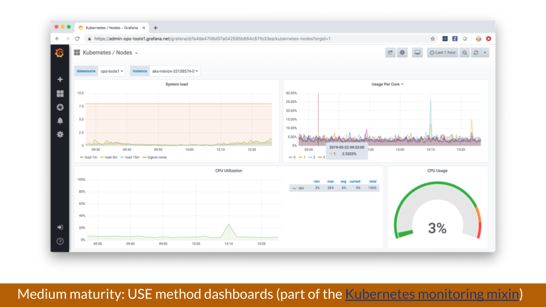Open dashboard settings gear in top toolbar
The height and width of the screenshot is (307, 546).
(x=402, y=52)
